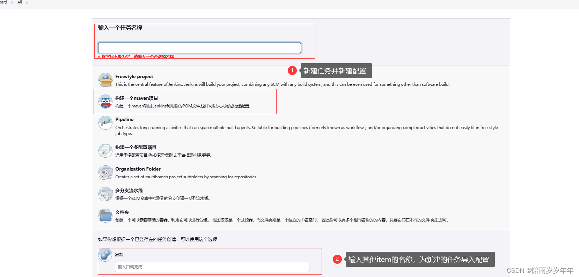Choose 文件夹 title

pyautogui.click(x=122, y=212)
